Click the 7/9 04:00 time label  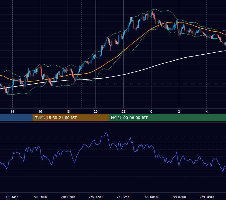click(x=207, y=197)
